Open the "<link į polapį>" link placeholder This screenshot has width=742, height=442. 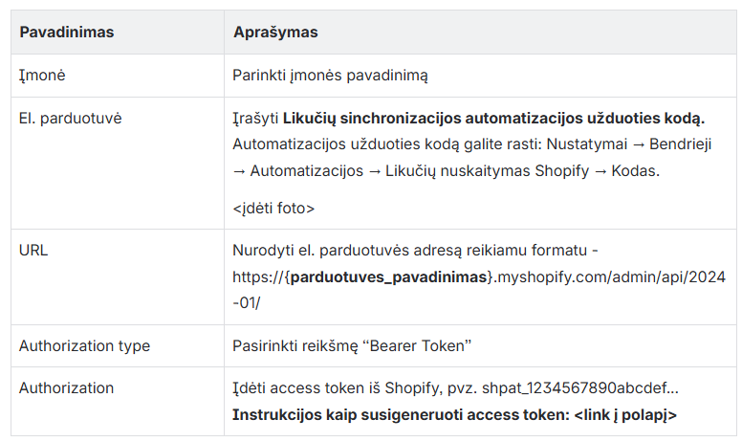coord(627,415)
